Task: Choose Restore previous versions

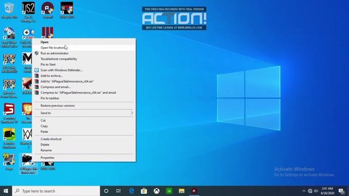Action: tap(84, 106)
